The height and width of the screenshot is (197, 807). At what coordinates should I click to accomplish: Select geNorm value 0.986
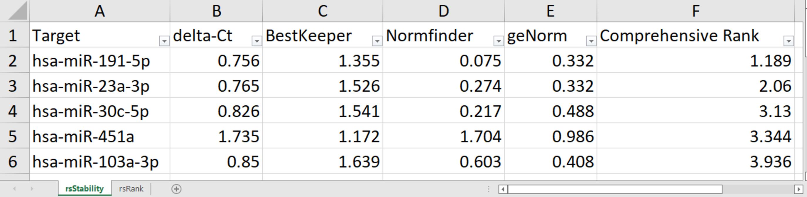click(551, 136)
